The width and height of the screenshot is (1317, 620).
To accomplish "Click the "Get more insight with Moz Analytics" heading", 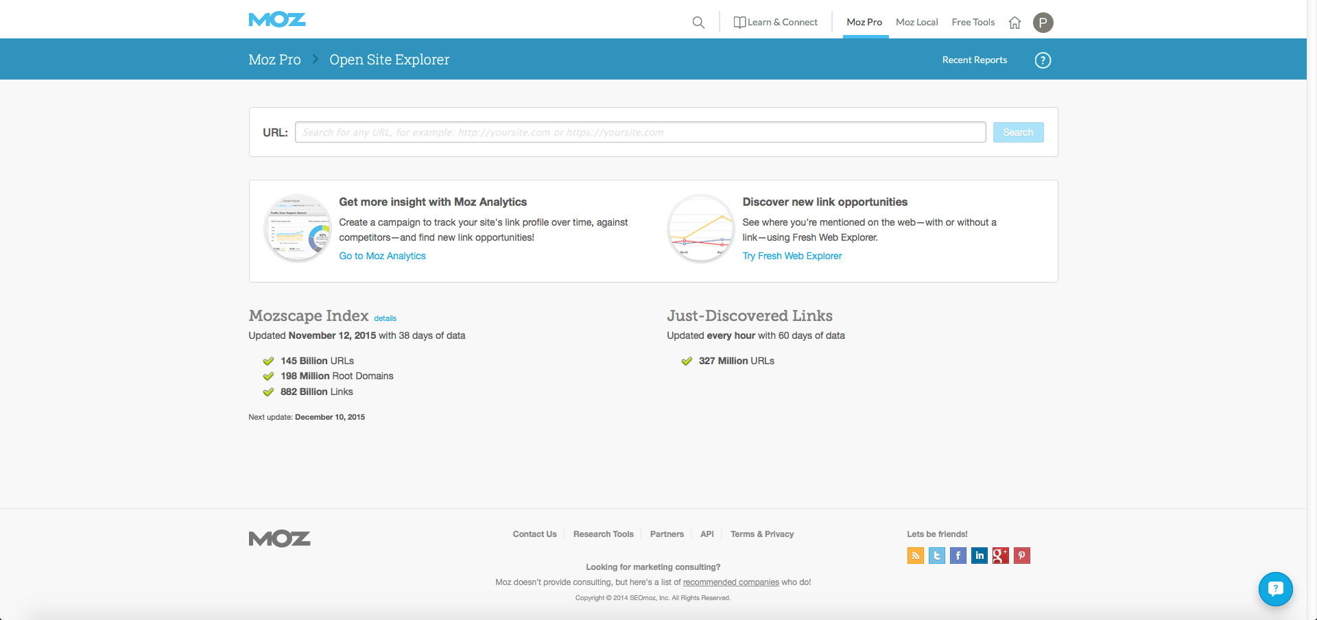I will (x=433, y=202).
